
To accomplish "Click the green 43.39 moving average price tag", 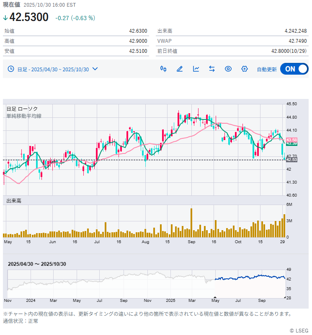I will coord(291,144).
